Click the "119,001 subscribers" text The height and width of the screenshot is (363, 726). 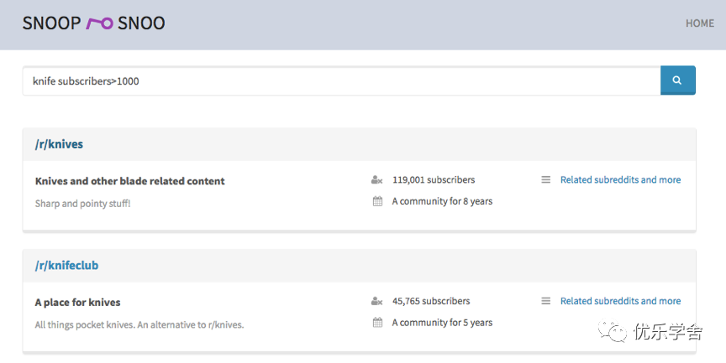point(433,179)
